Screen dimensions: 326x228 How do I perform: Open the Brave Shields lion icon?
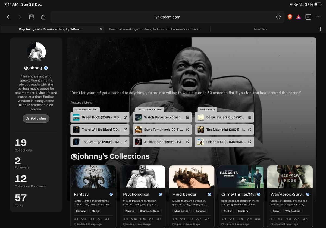pyautogui.click(x=290, y=17)
